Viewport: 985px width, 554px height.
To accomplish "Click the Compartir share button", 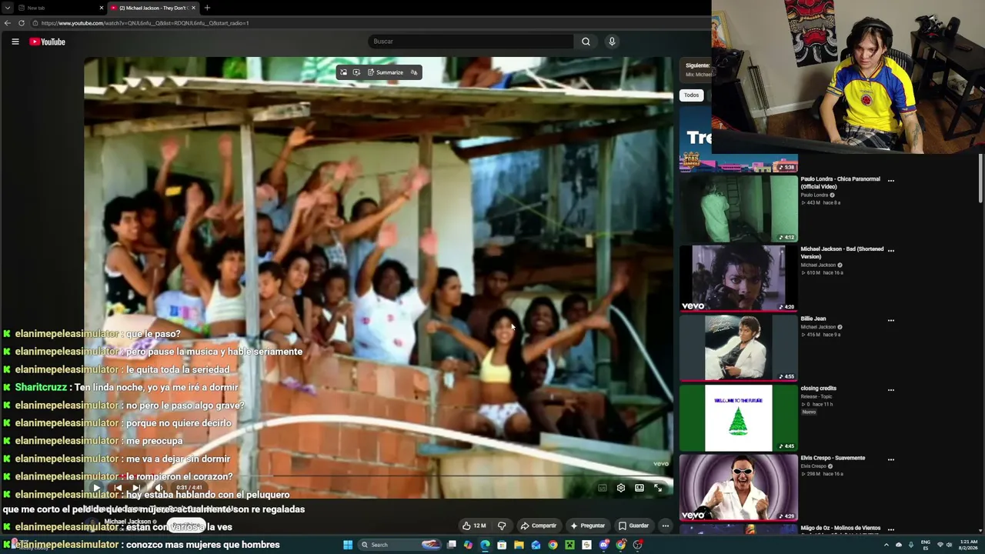I will pyautogui.click(x=538, y=526).
